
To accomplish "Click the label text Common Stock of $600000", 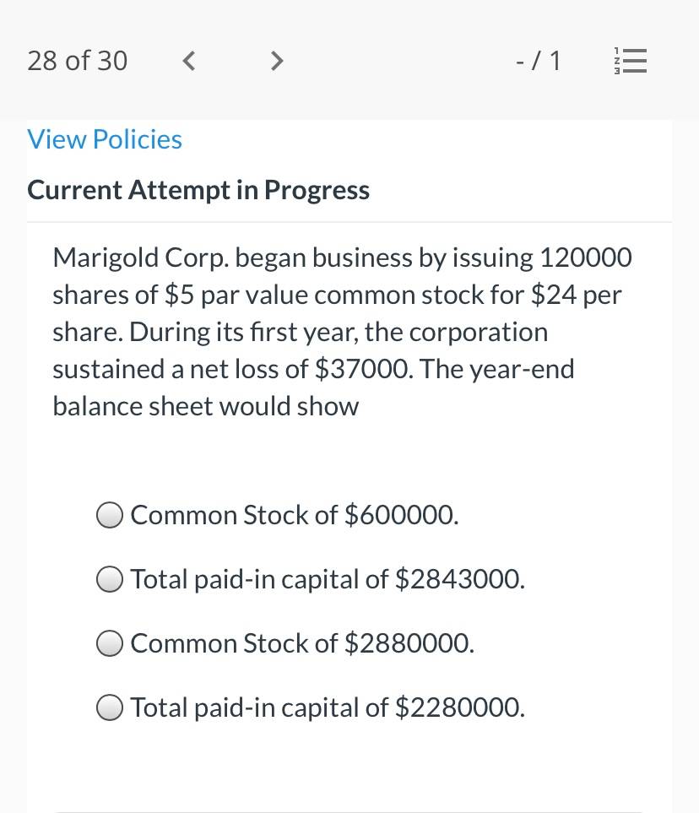I will pyautogui.click(x=295, y=515).
